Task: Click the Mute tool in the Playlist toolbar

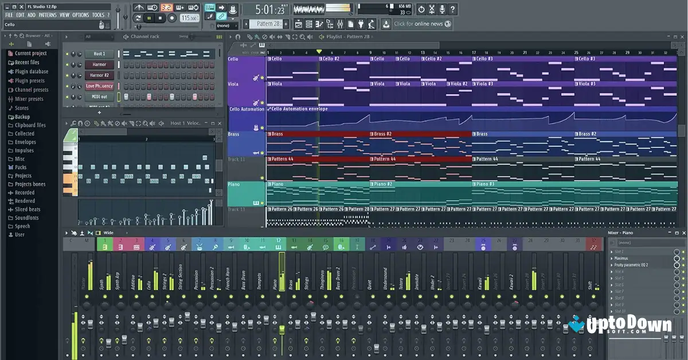Action: [272, 37]
